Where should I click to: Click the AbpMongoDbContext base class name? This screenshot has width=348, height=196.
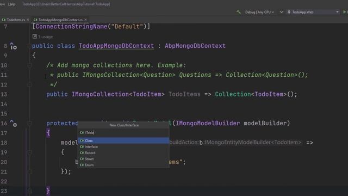(x=195, y=46)
